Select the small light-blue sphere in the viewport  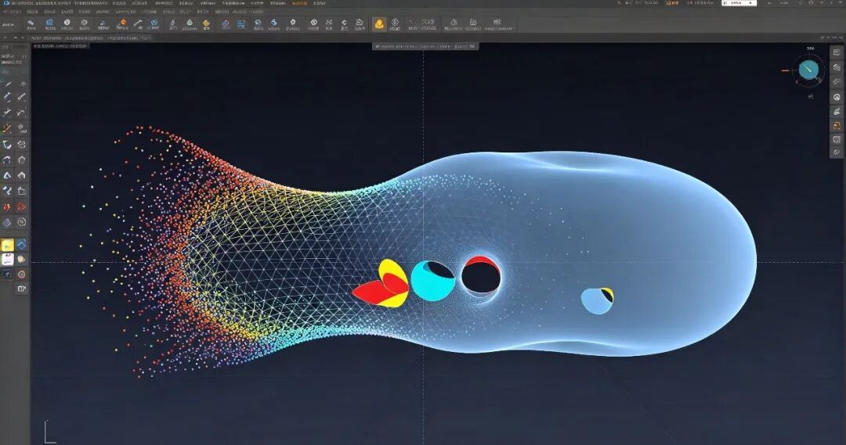click(597, 300)
